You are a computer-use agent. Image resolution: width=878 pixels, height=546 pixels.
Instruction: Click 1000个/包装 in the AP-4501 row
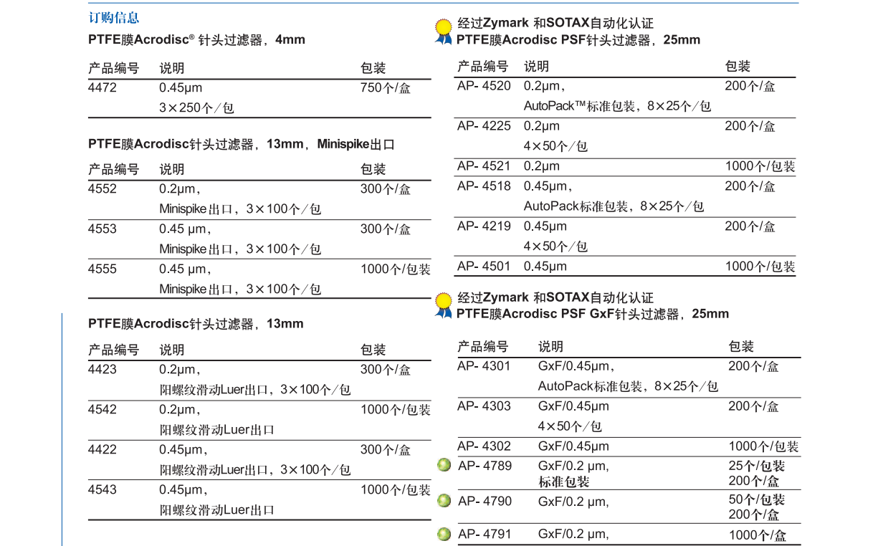pos(760,267)
